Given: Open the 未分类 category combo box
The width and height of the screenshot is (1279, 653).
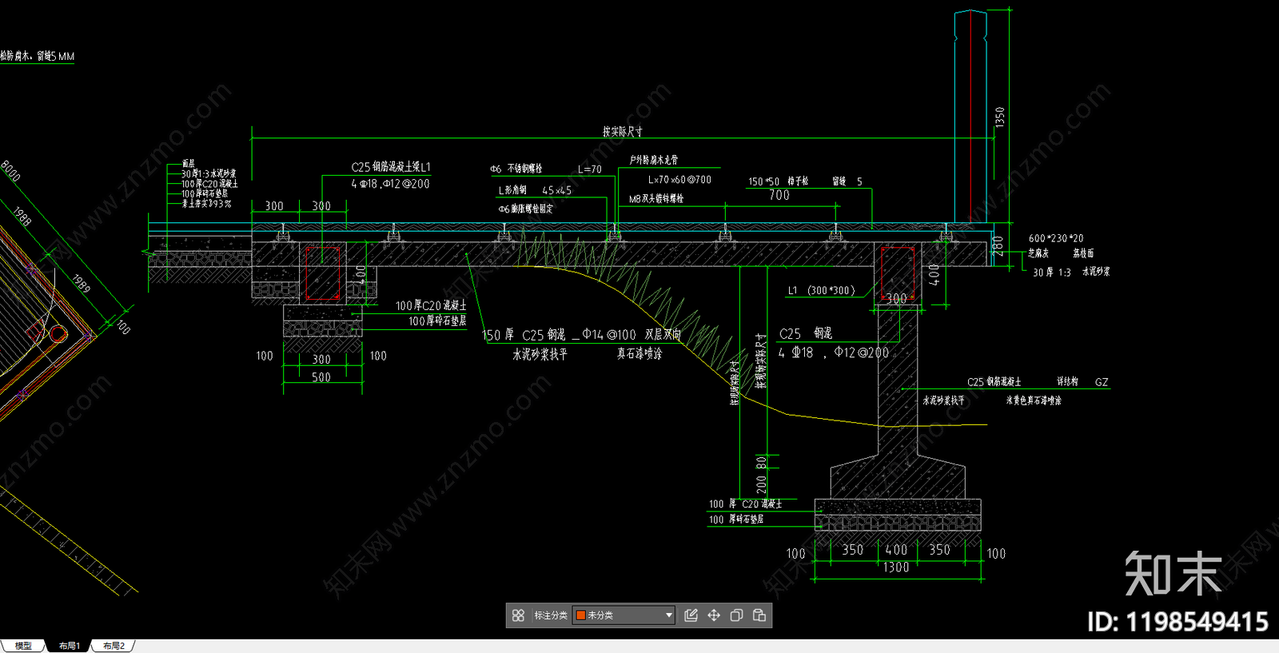Looking at the screenshot, I should (624, 615).
